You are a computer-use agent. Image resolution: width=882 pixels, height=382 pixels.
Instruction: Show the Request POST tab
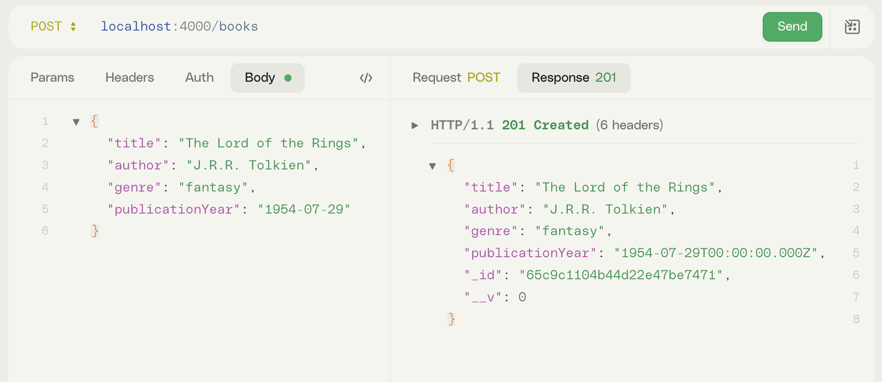(456, 78)
